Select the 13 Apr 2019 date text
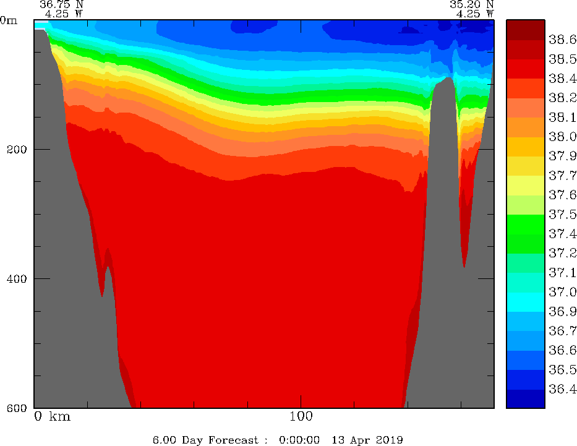577x446 pixels. [x=367, y=440]
